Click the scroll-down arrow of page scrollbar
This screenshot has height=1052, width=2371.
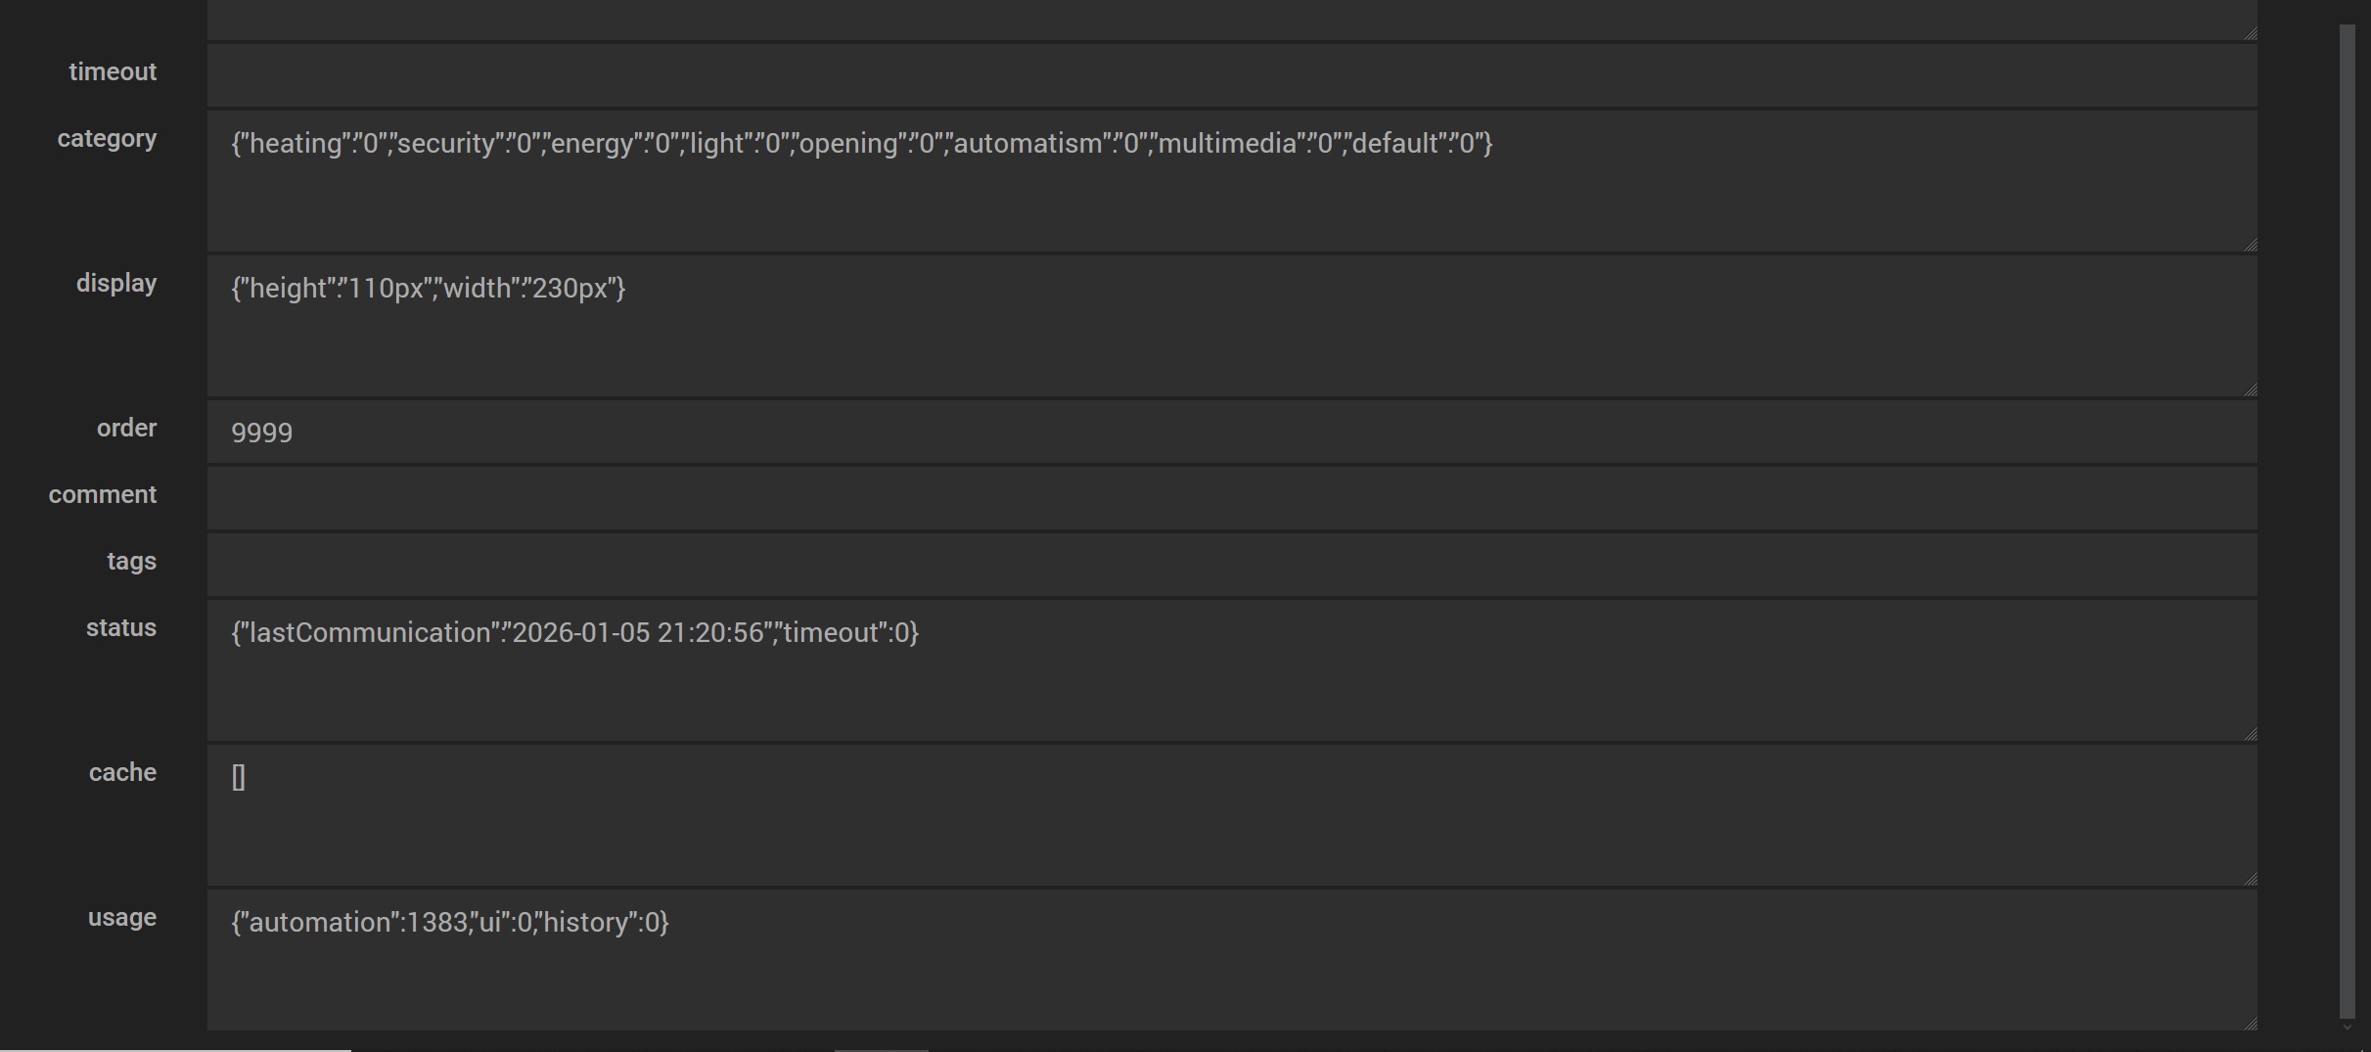pos(2347,1028)
